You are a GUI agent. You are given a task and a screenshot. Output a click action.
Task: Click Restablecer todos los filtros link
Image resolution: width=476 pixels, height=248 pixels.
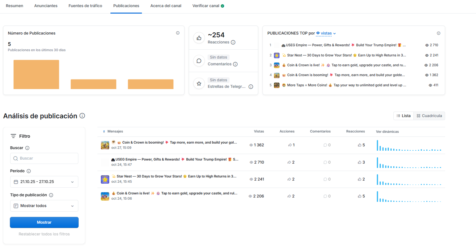pyautogui.click(x=44, y=234)
